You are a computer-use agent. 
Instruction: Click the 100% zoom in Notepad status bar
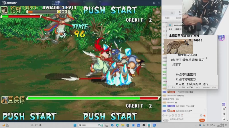pyautogui.click(x=198, y=87)
